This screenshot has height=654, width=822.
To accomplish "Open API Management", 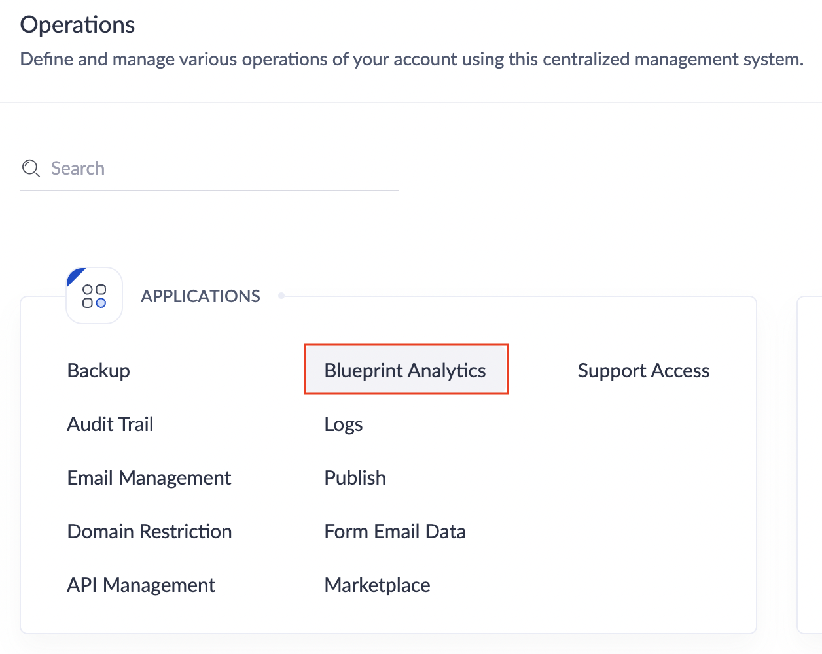I will tap(141, 585).
